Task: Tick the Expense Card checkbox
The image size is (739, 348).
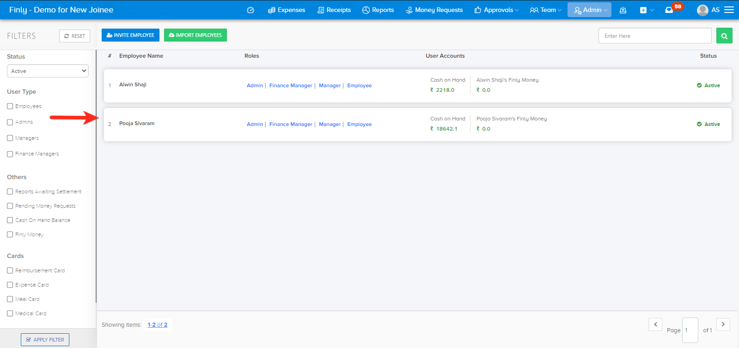Action: pyautogui.click(x=10, y=285)
